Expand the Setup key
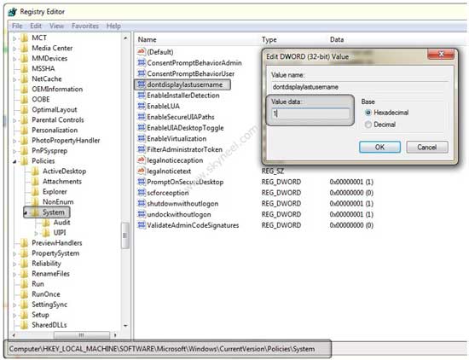Screen dimensions: 469x360 pos(14,315)
